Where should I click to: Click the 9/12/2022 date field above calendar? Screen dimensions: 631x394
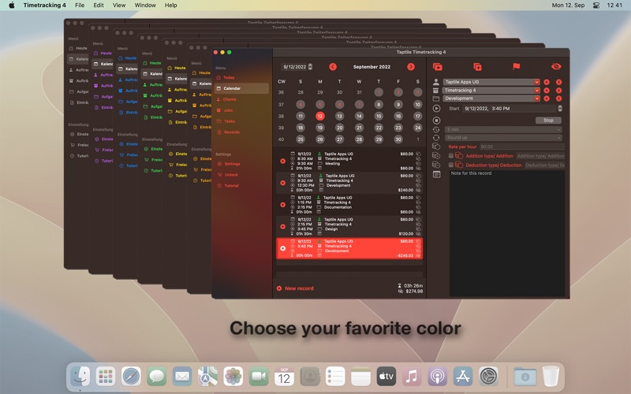[294, 67]
